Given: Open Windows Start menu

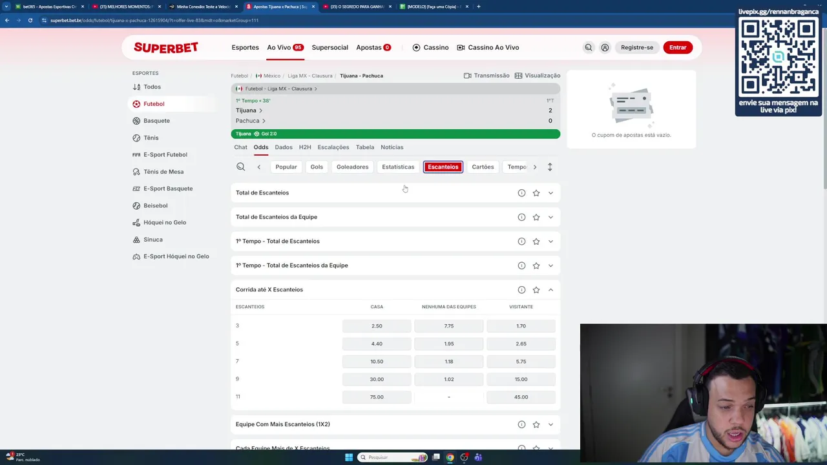Looking at the screenshot, I should pos(349,457).
